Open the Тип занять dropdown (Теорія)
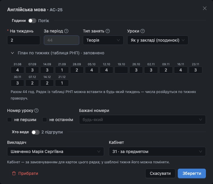Viewport: 213px width, 184px height. 103,40
